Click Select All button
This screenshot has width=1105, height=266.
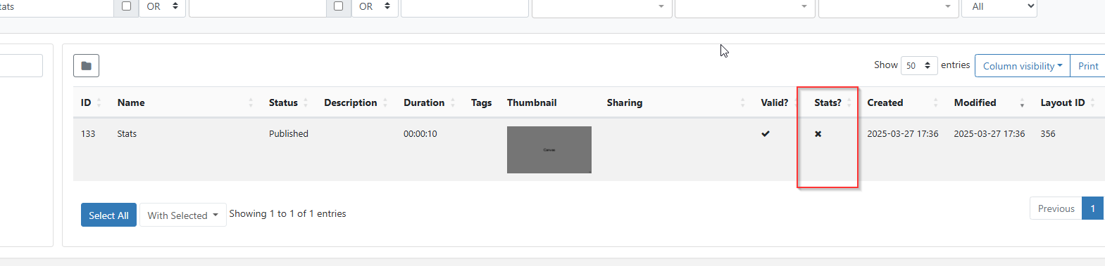[108, 215]
